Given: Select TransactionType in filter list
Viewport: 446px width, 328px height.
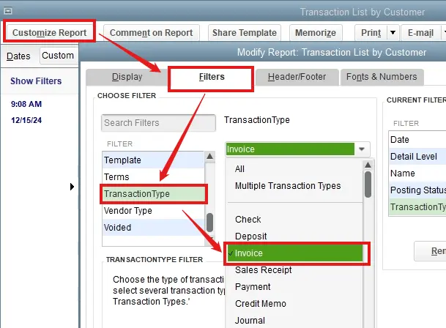Looking at the screenshot, I should 153,194.
